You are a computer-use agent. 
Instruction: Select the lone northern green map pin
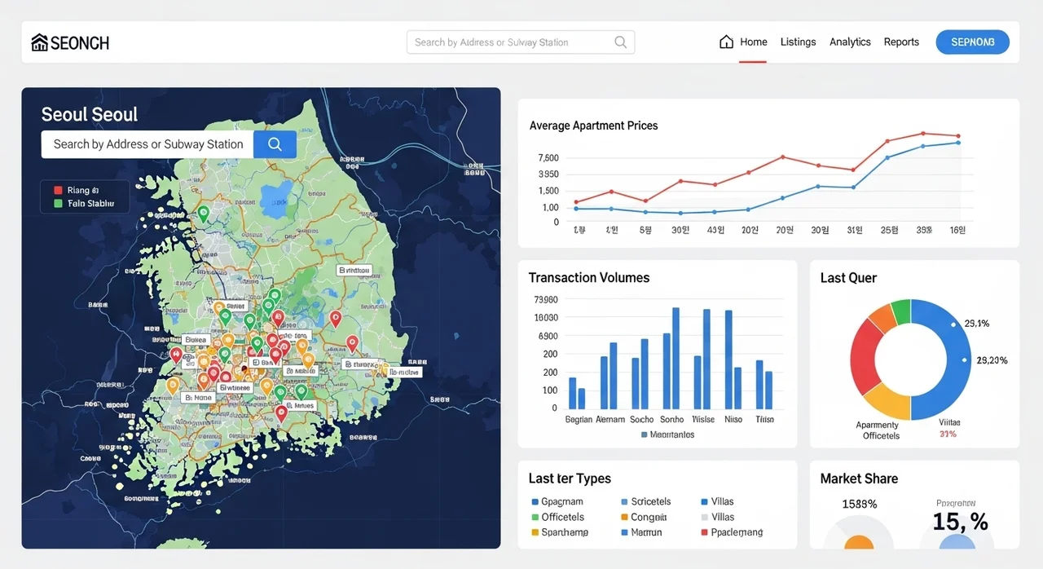tap(204, 213)
